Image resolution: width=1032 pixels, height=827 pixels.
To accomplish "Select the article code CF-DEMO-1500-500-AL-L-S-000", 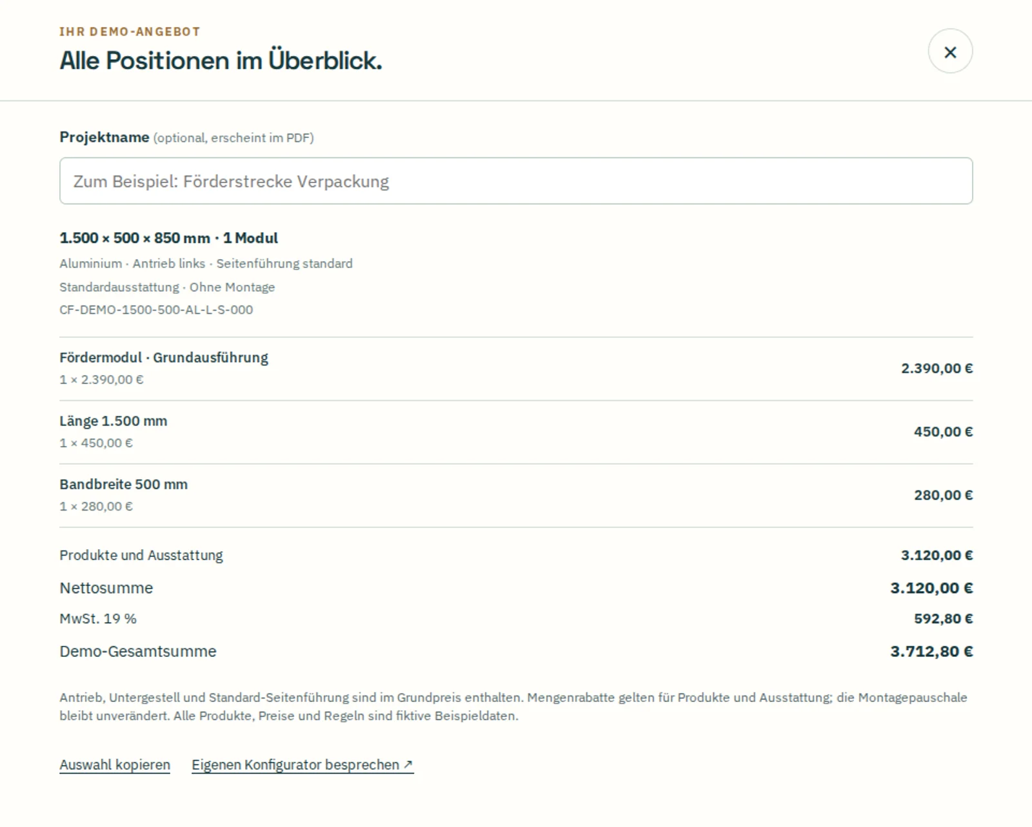I will click(156, 310).
